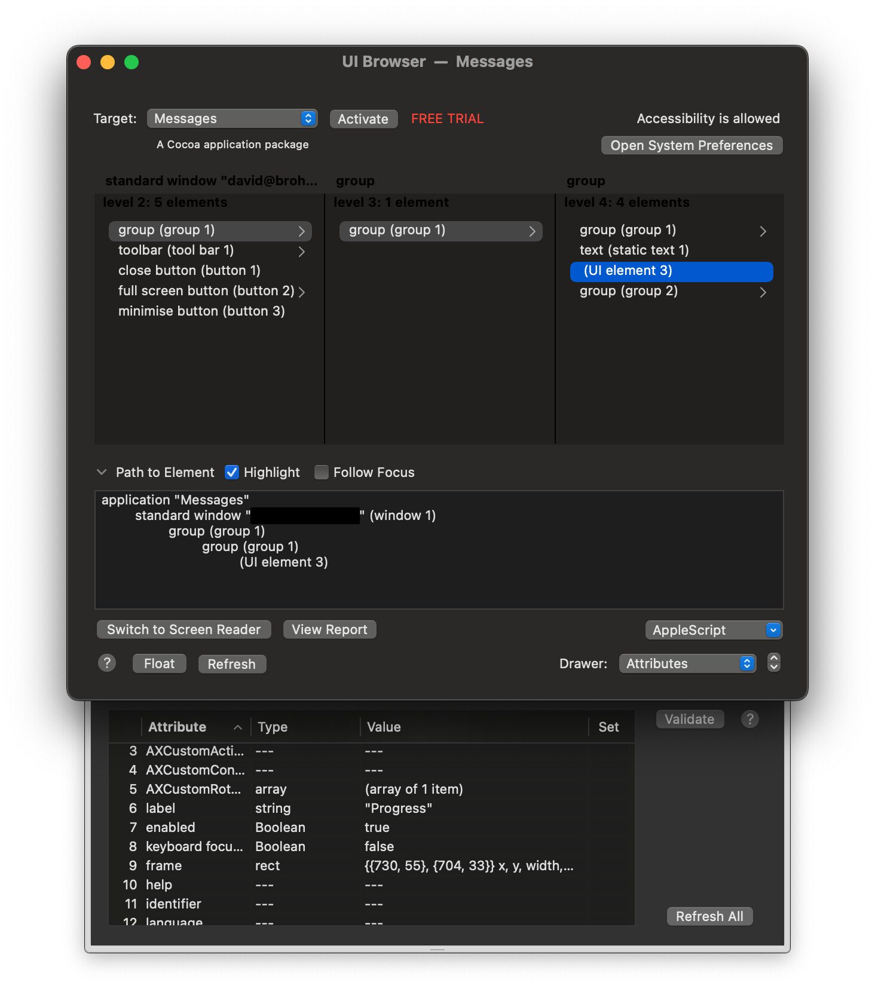Image resolution: width=875 pixels, height=985 pixels.
Task: Select the AXCustomCon... attribute row
Action: tap(371, 770)
